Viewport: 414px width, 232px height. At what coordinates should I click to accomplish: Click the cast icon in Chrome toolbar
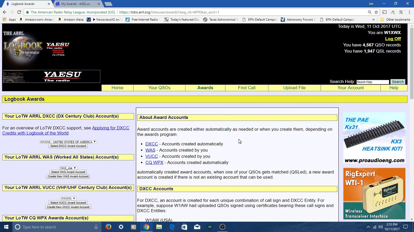coord(385,12)
